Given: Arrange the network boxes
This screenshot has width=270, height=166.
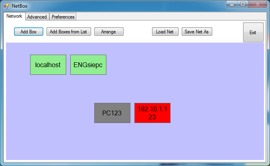Looking at the screenshot, I should [109, 32].
